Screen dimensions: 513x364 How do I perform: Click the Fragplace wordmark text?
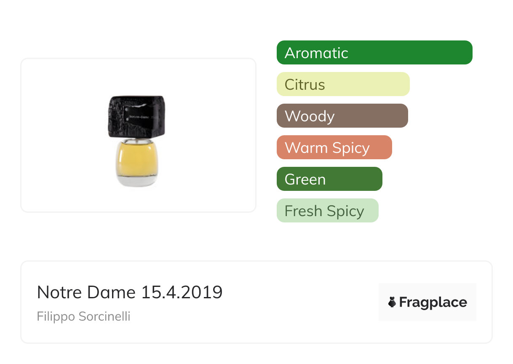433,302
